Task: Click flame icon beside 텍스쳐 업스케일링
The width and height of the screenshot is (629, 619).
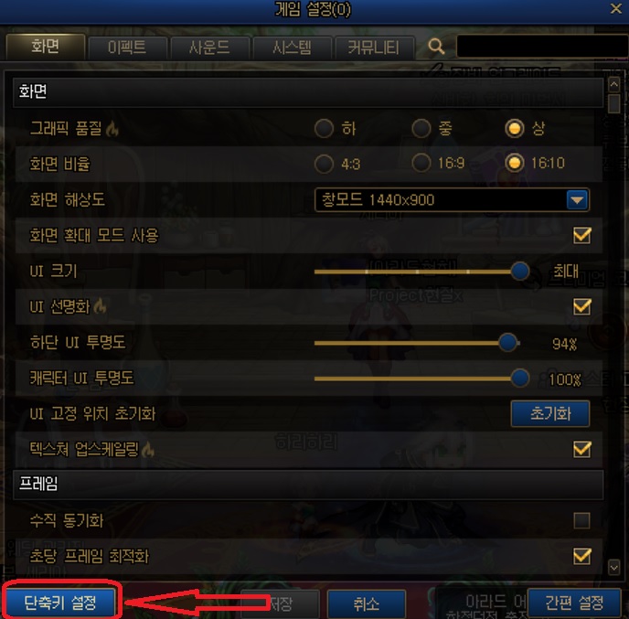Action: click(148, 449)
